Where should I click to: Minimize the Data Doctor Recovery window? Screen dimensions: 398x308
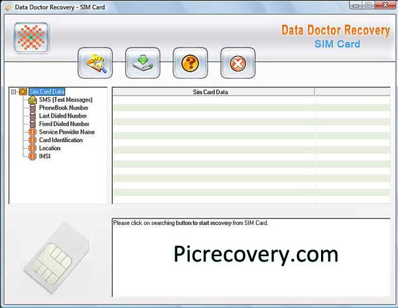[356, 5]
